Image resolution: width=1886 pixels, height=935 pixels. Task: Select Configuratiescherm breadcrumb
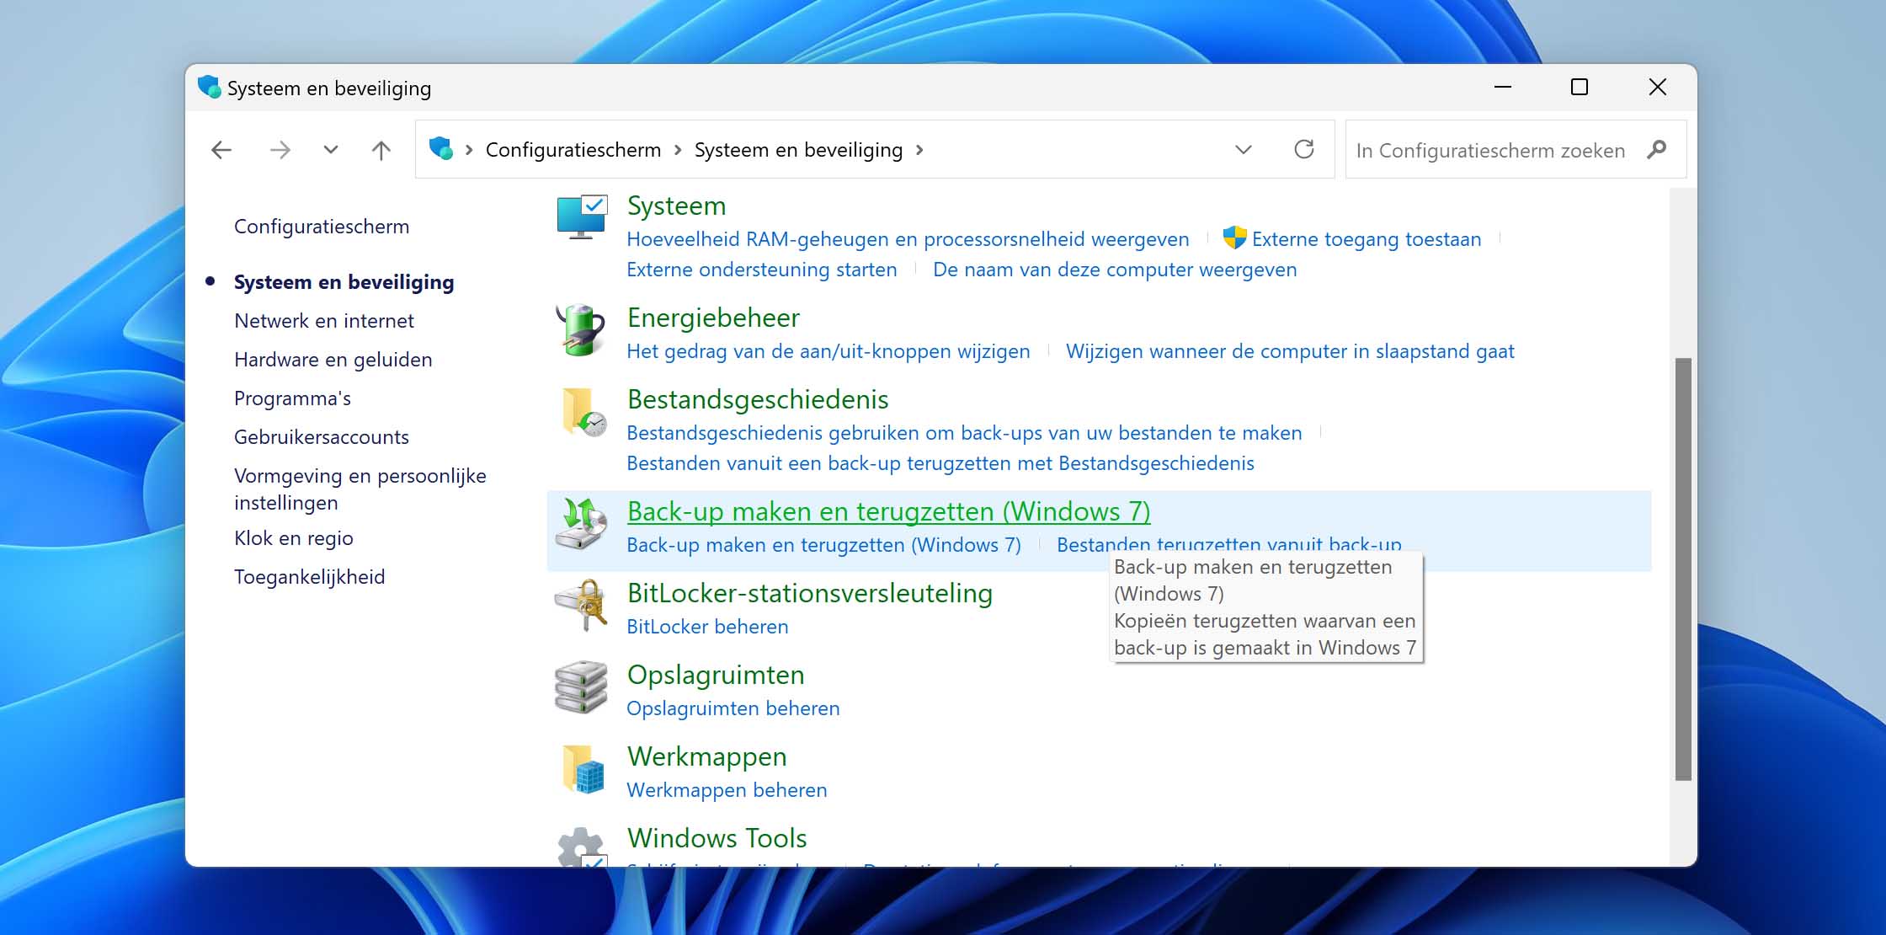click(573, 150)
